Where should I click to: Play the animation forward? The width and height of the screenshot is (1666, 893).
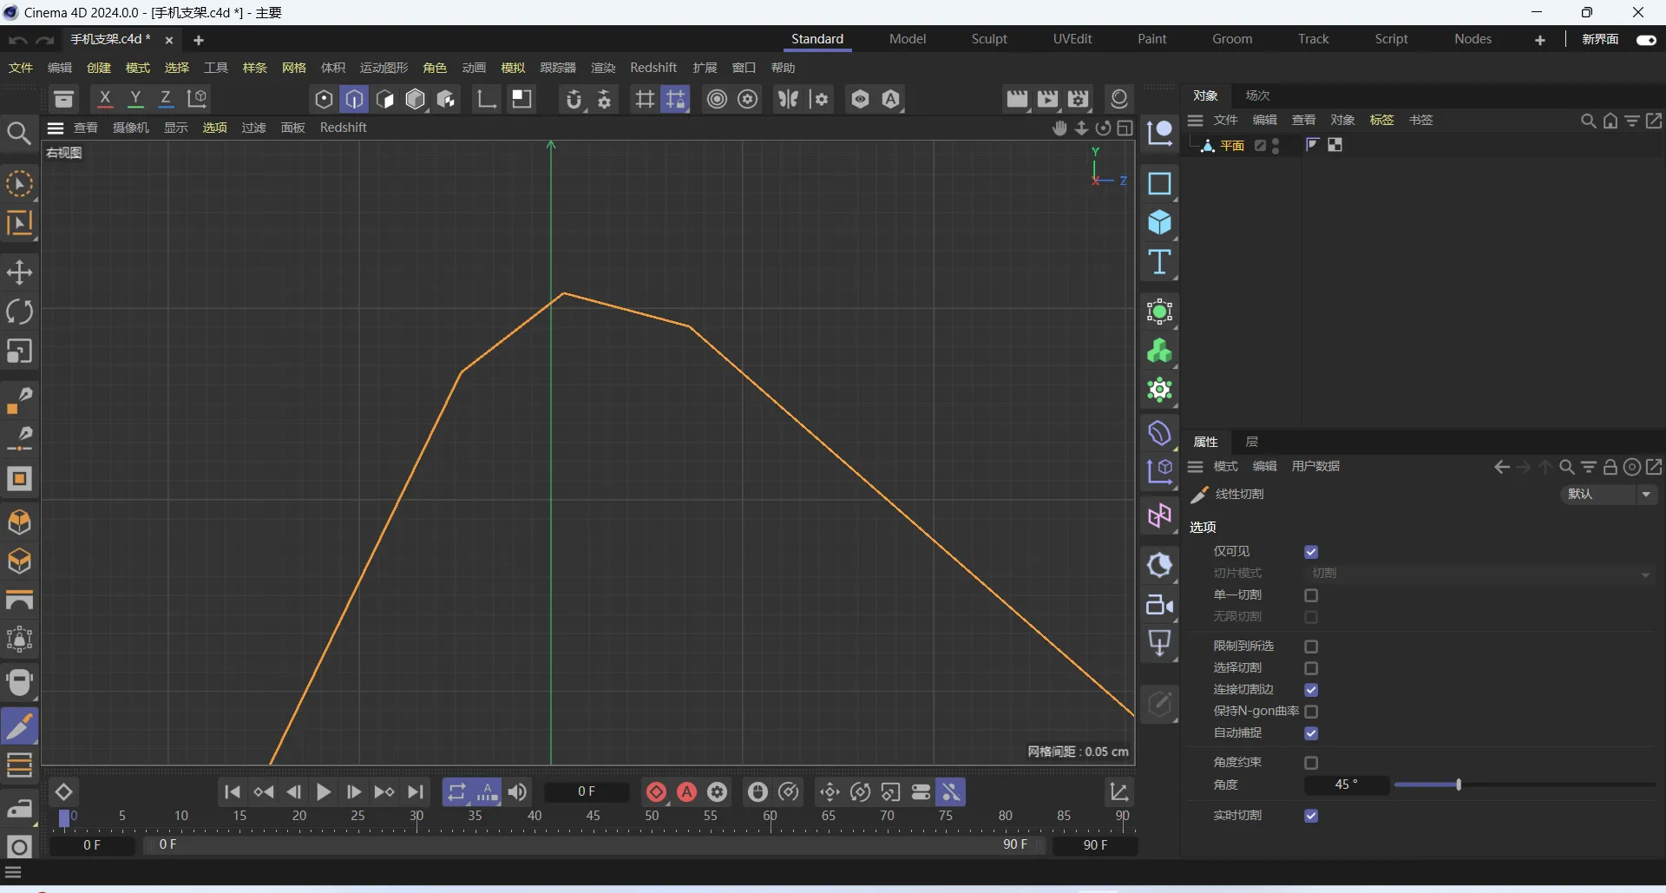pos(324,791)
